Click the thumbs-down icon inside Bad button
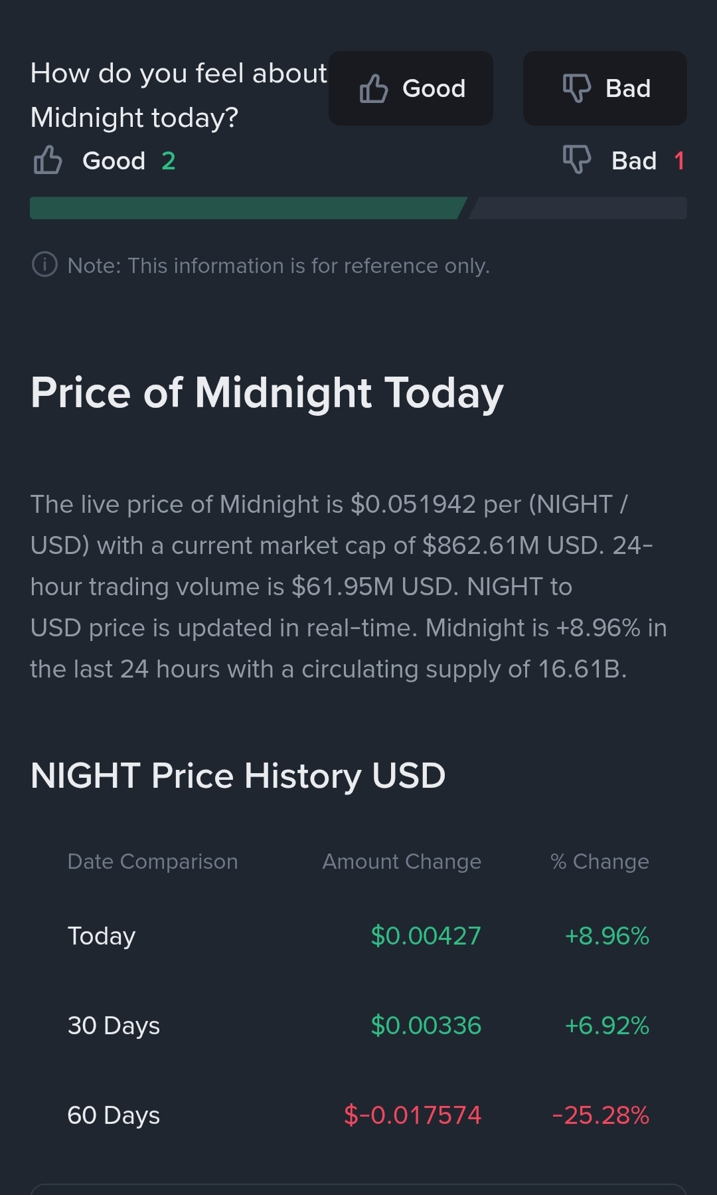Viewport: 717px width, 1195px height. [576, 88]
